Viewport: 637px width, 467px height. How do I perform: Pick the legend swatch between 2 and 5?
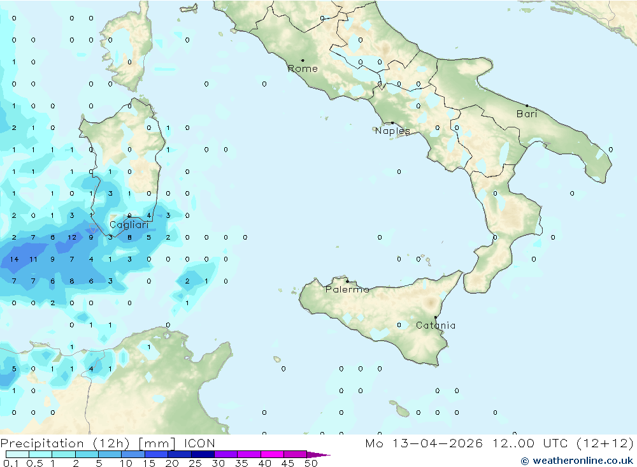(x=87, y=454)
